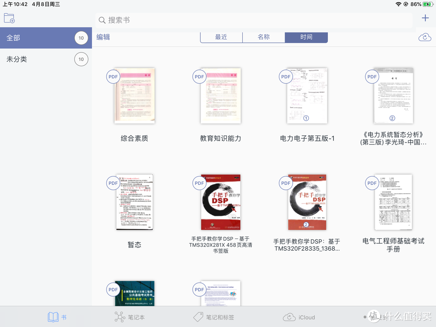Screen dimensions: 436x327
Task: Click the PDF badge on TMS320X281X book
Action: [x=199, y=183]
